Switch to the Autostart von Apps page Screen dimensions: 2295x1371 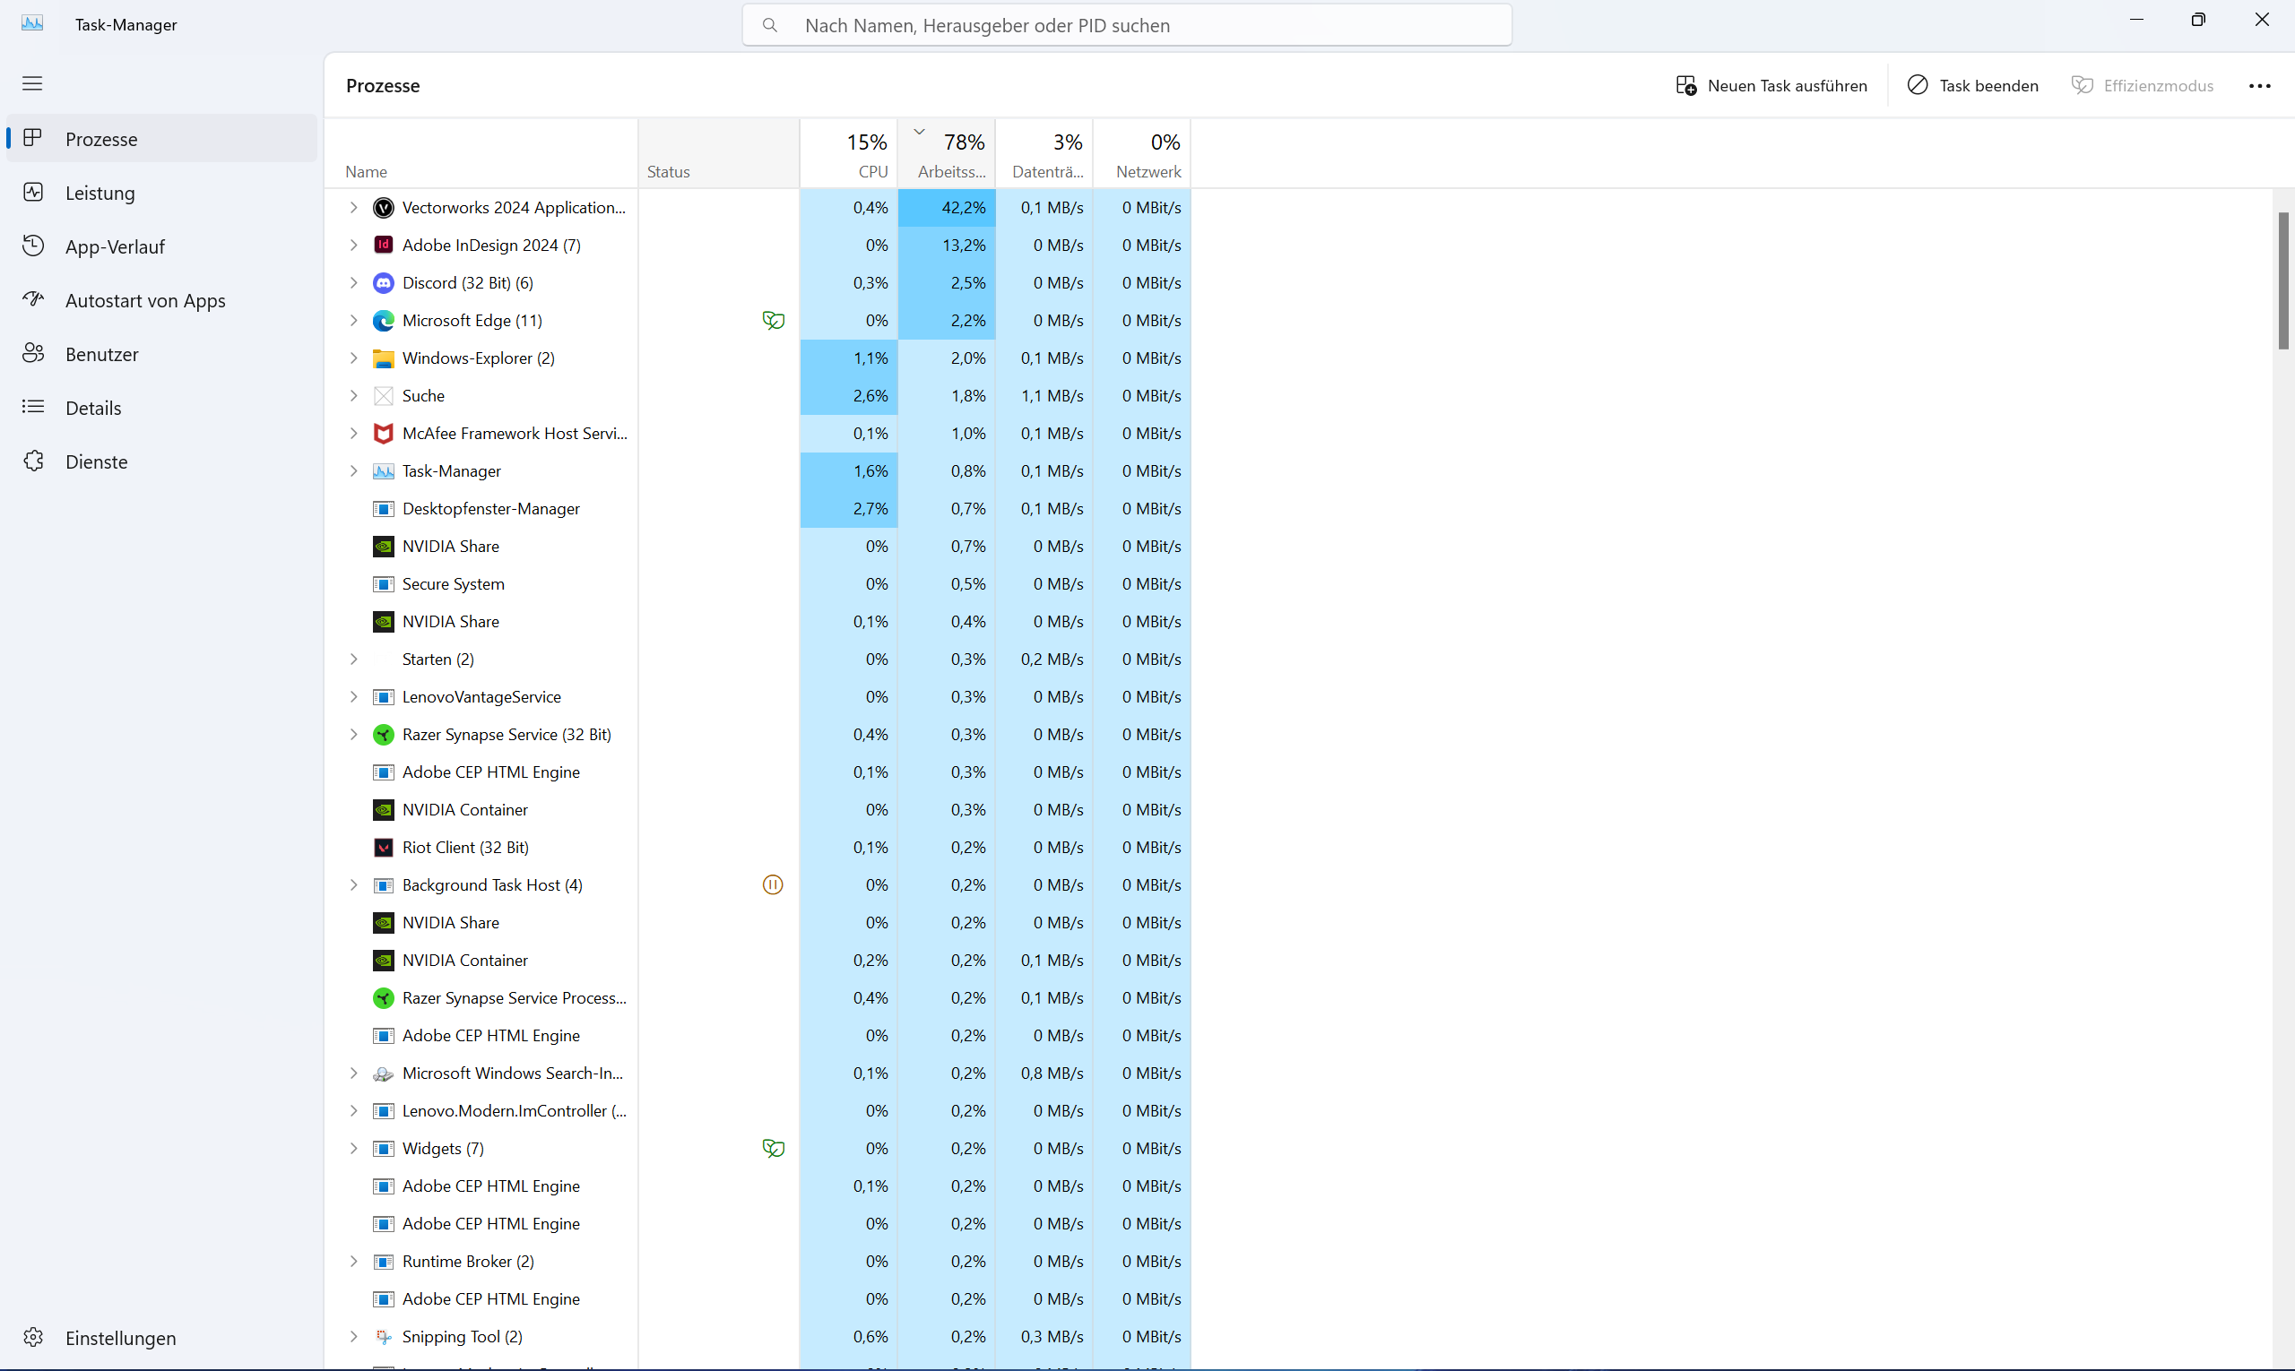click(145, 301)
